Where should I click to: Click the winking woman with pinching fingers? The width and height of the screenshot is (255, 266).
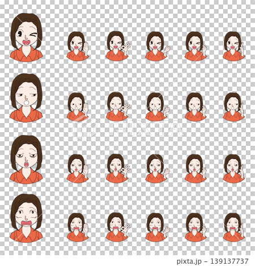click(x=195, y=46)
